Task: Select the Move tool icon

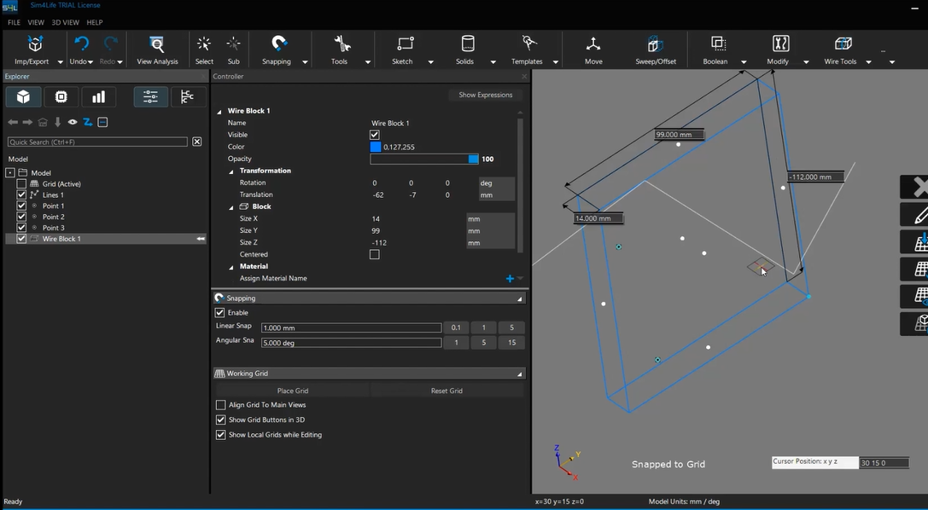Action: click(593, 44)
